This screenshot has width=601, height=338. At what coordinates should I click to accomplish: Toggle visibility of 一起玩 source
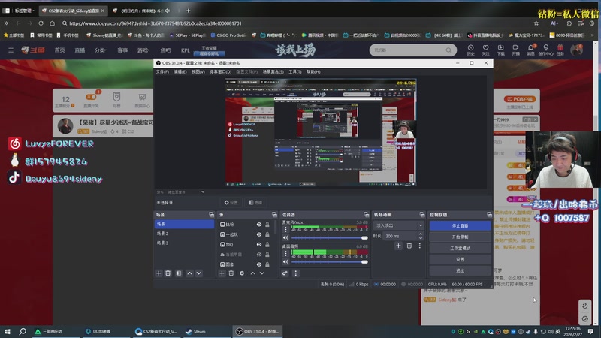pos(259,234)
